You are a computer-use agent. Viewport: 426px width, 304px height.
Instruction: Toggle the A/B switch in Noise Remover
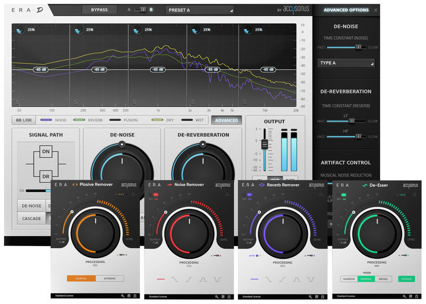point(216,256)
